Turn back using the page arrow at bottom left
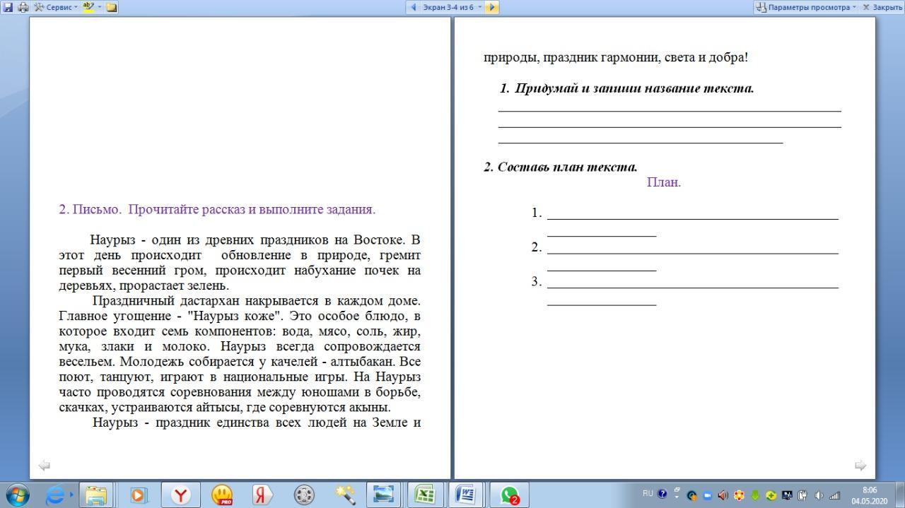905x508 pixels. pos(44,465)
